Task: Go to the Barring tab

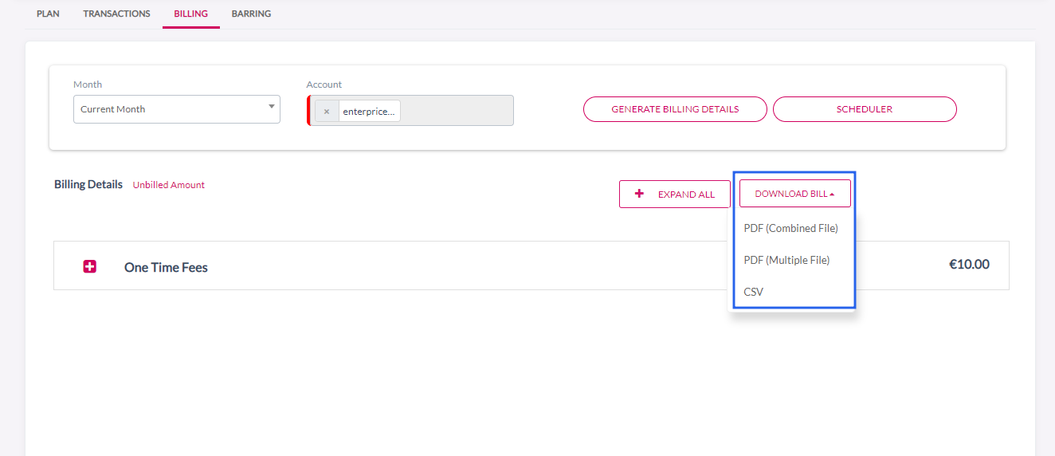Action: click(x=251, y=14)
